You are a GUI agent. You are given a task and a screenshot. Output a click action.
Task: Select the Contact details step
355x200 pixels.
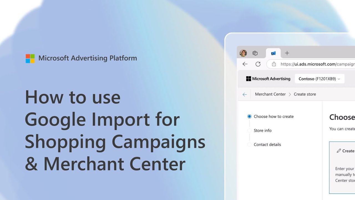[264, 144]
